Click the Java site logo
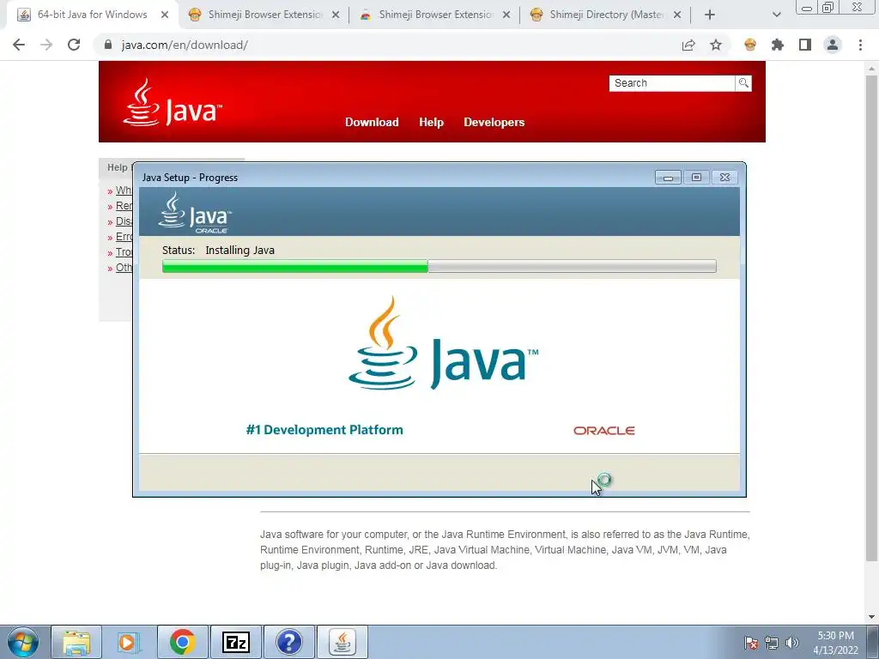Image resolution: width=879 pixels, height=659 pixels. [x=172, y=103]
